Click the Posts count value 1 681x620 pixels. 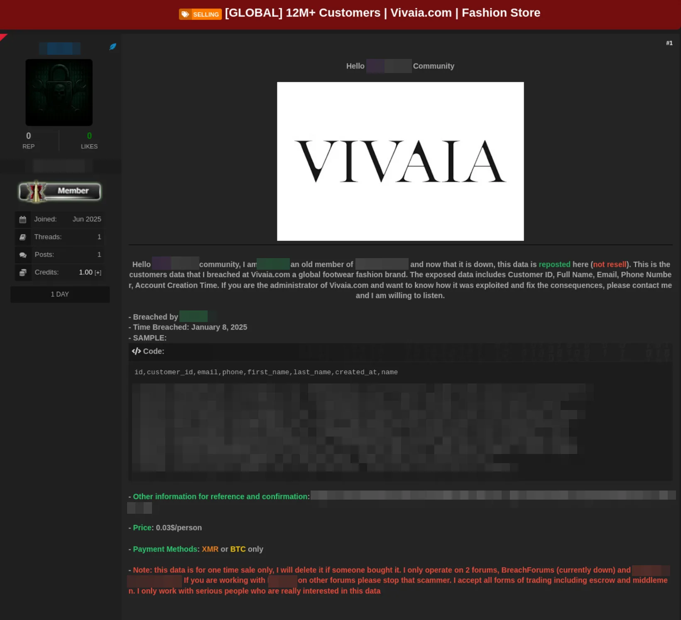(x=99, y=255)
